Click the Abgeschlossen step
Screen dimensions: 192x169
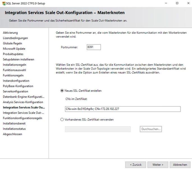[12, 134]
